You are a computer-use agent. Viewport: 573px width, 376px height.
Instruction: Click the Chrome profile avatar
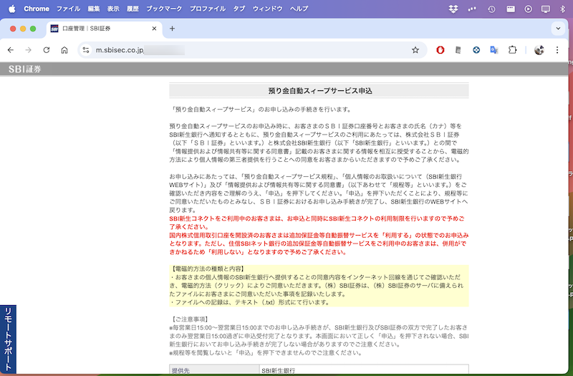click(539, 50)
